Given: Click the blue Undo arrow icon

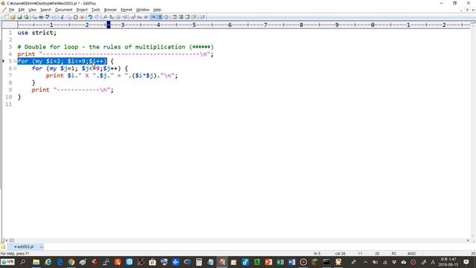Looking at the screenshot, I should 90,17.
